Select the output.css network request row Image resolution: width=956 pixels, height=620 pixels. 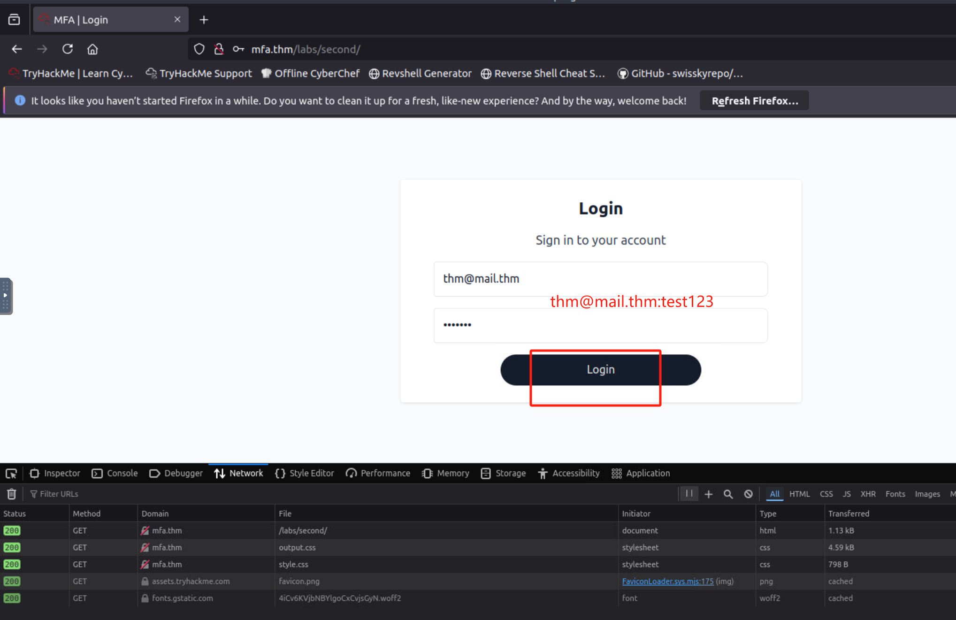point(297,547)
